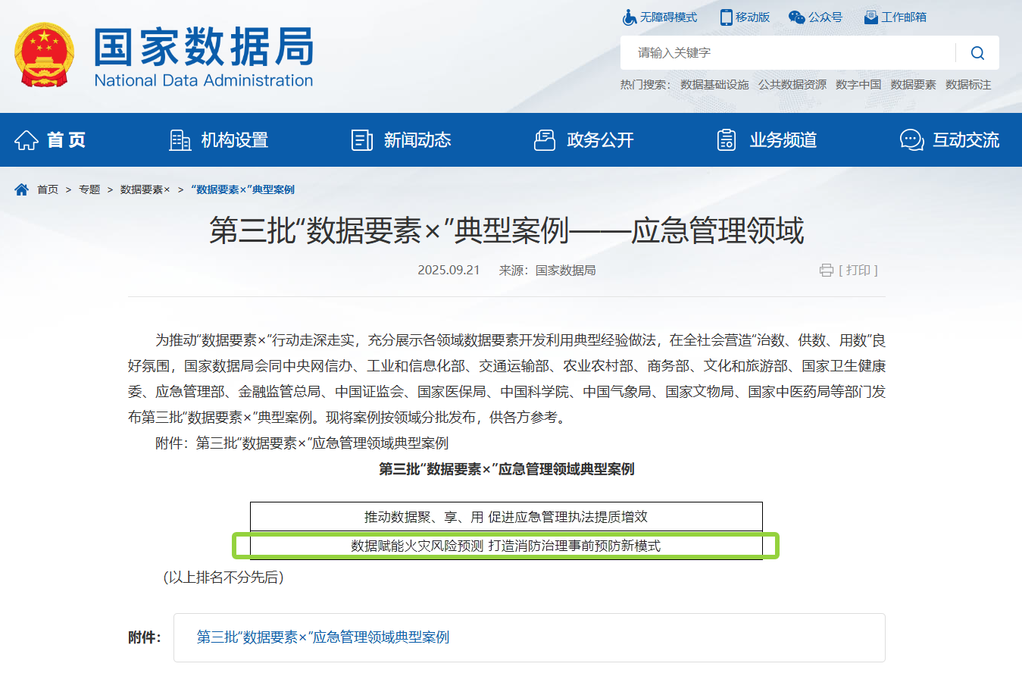
Task: Open the attachment 第三批应急管理领域典型案例 link
Action: (x=323, y=637)
